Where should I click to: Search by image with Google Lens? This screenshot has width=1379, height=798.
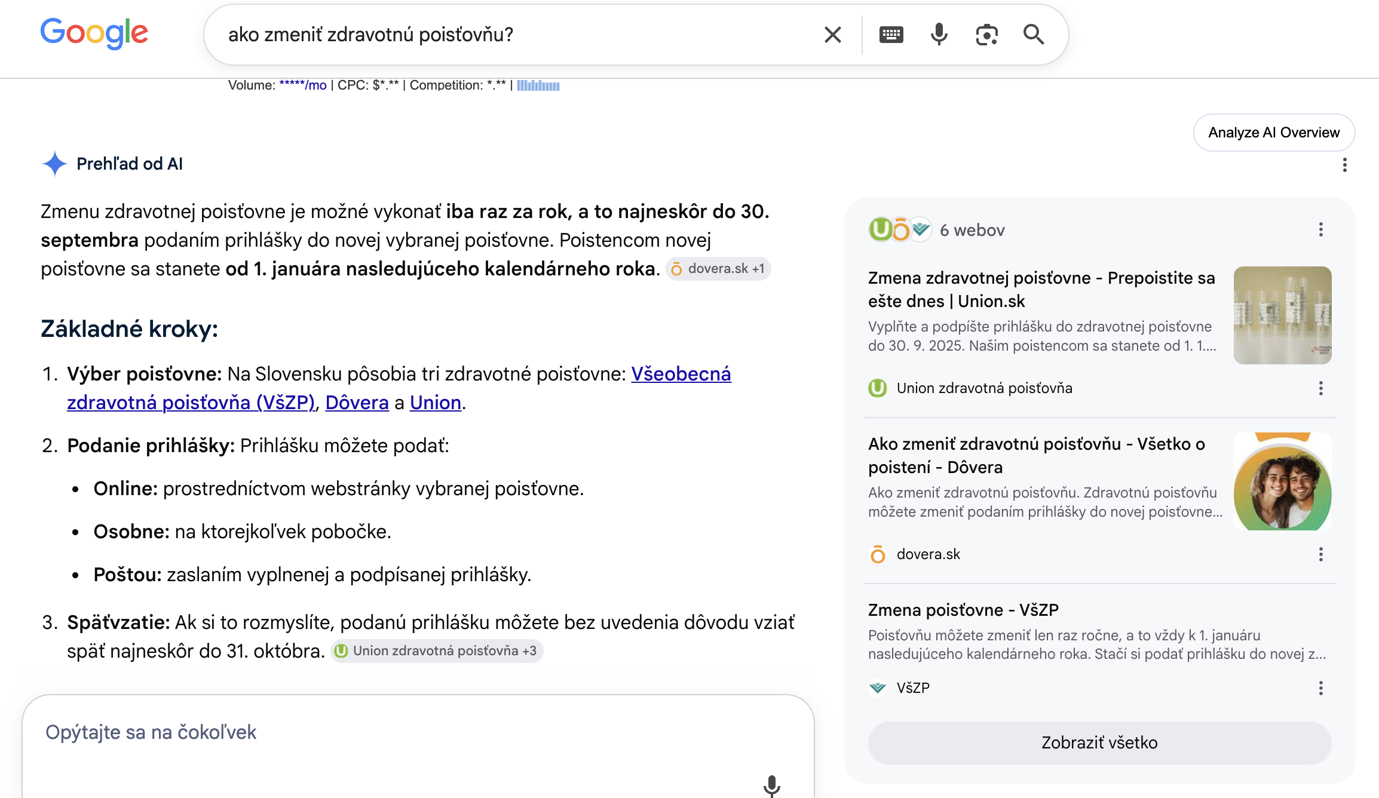[x=986, y=35]
